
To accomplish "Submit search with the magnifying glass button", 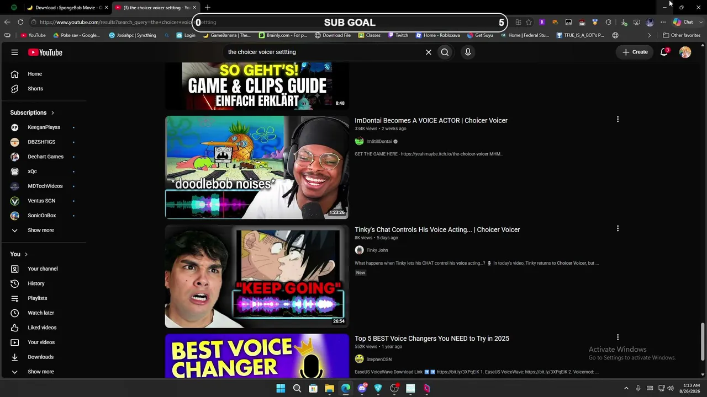I will tap(445, 52).
